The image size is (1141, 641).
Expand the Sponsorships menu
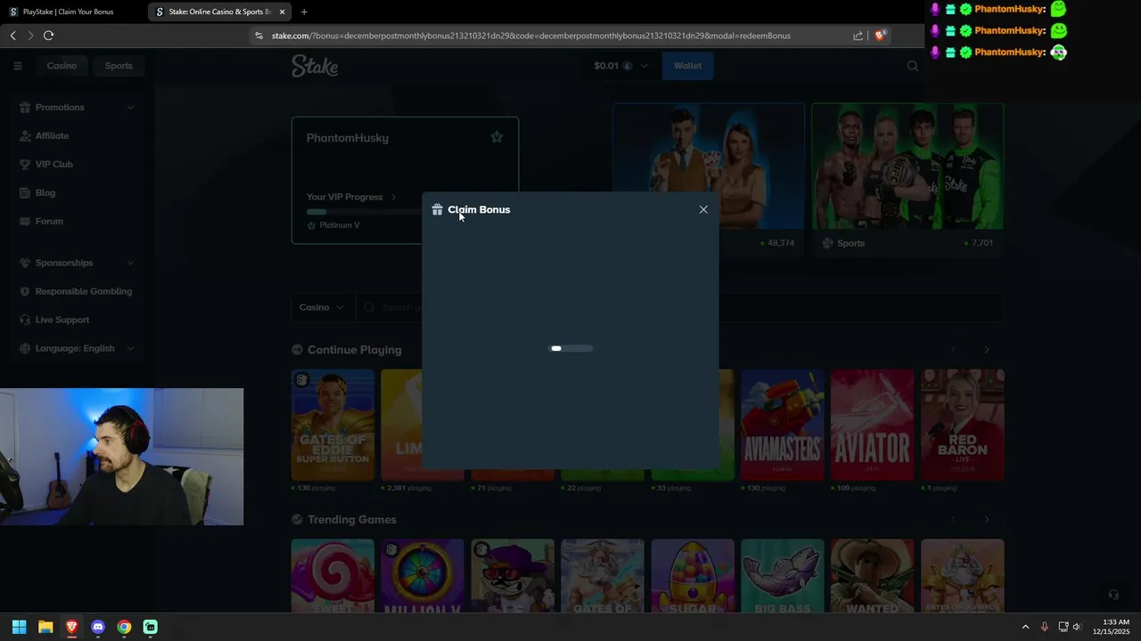click(x=78, y=263)
